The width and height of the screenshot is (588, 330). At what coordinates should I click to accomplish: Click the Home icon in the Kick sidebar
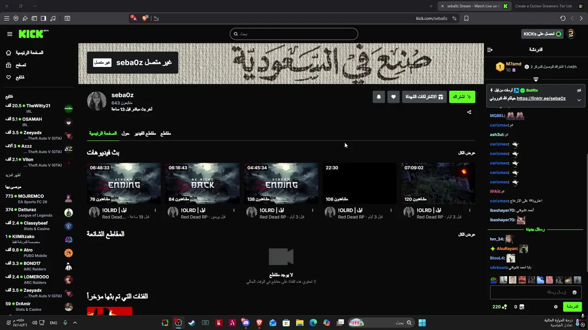point(8,53)
